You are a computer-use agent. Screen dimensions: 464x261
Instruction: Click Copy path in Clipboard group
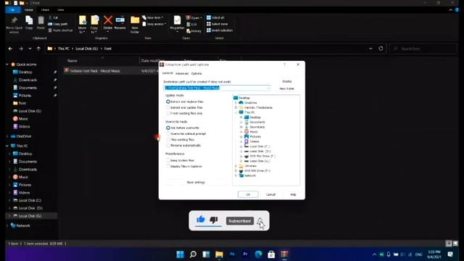click(x=58, y=24)
